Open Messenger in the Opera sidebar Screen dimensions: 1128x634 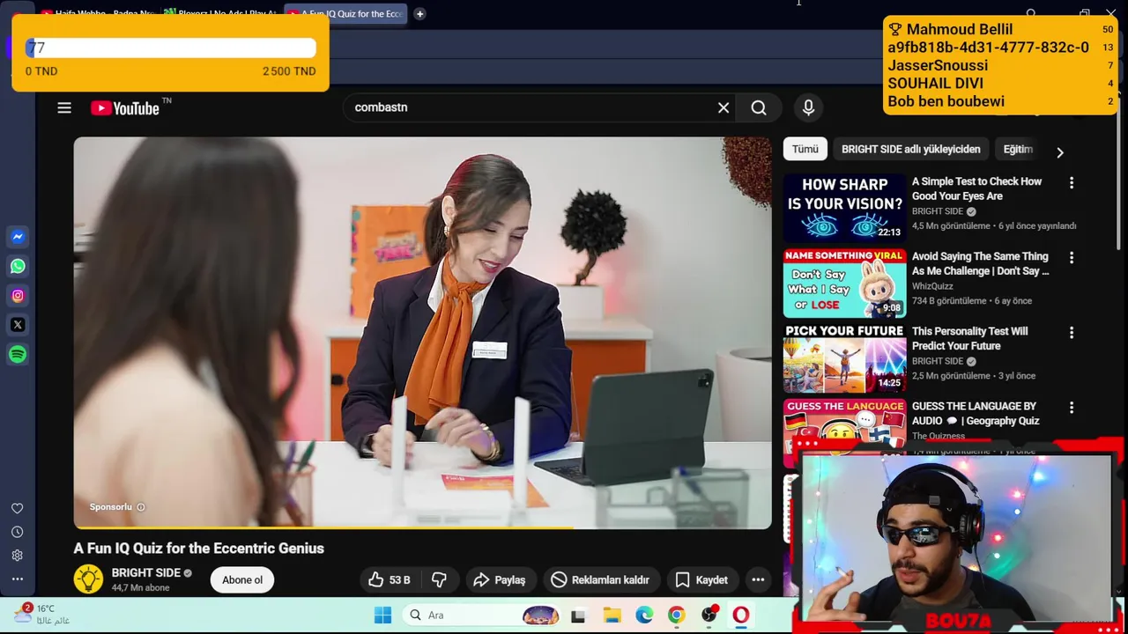(18, 237)
